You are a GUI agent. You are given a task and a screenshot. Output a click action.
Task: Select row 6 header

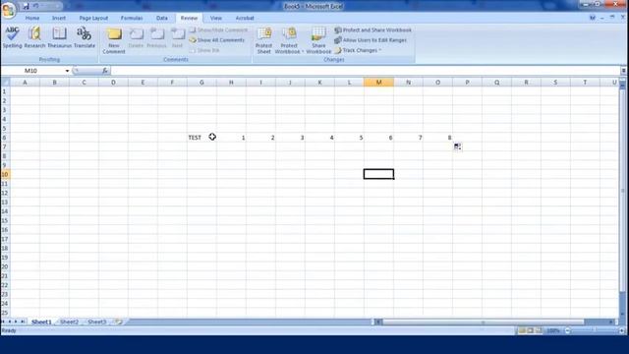(5, 138)
